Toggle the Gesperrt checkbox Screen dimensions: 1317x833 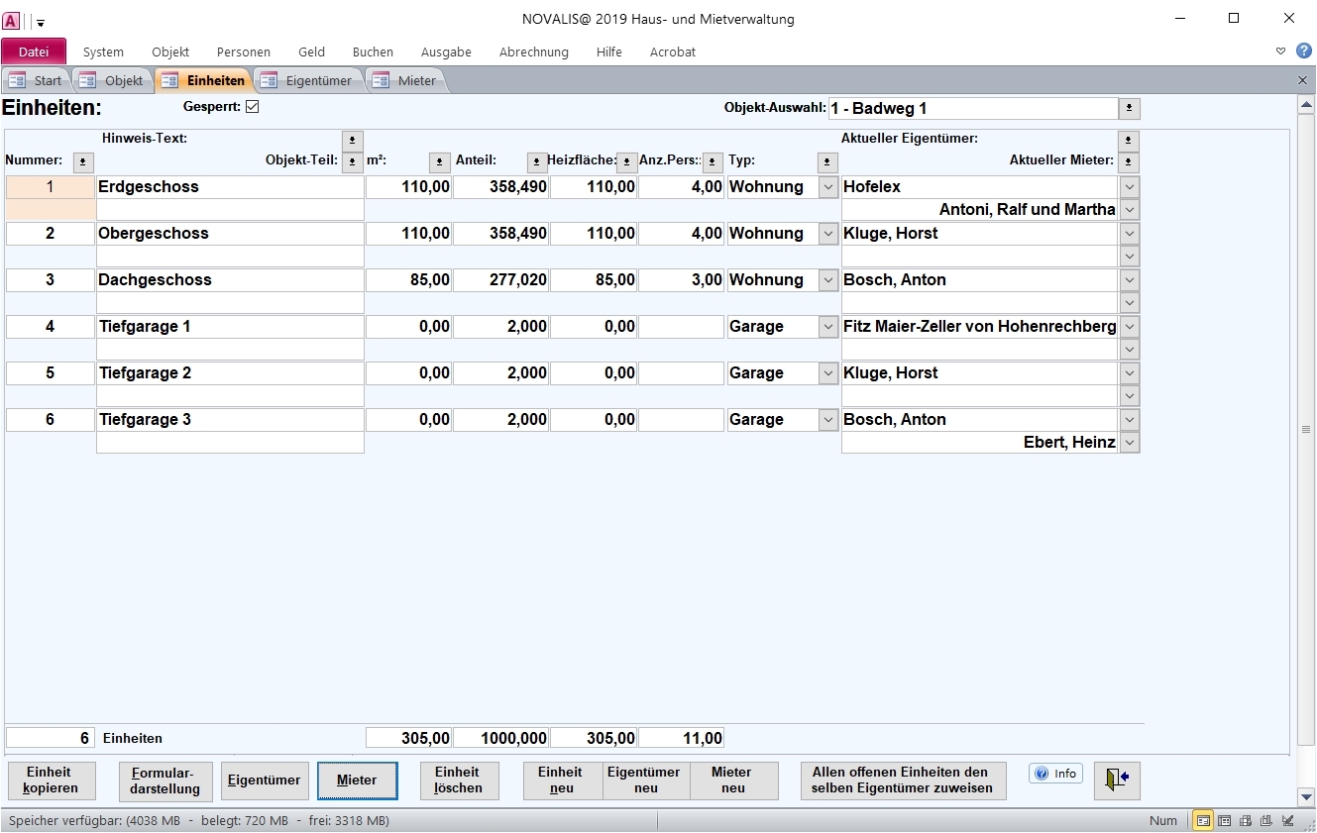click(x=252, y=107)
